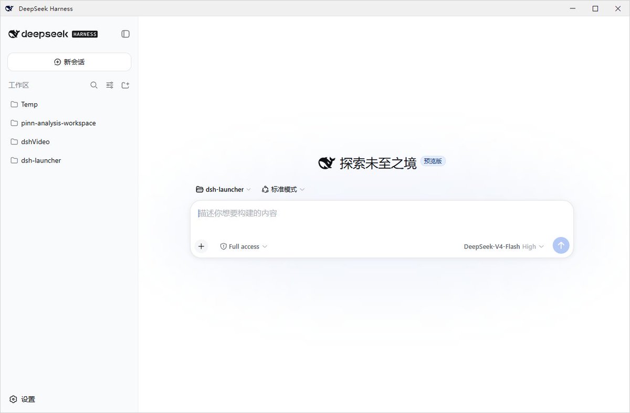This screenshot has height=413, width=630.
Task: Select the dsh-launcher workspace in sidebar
Action: [69, 160]
